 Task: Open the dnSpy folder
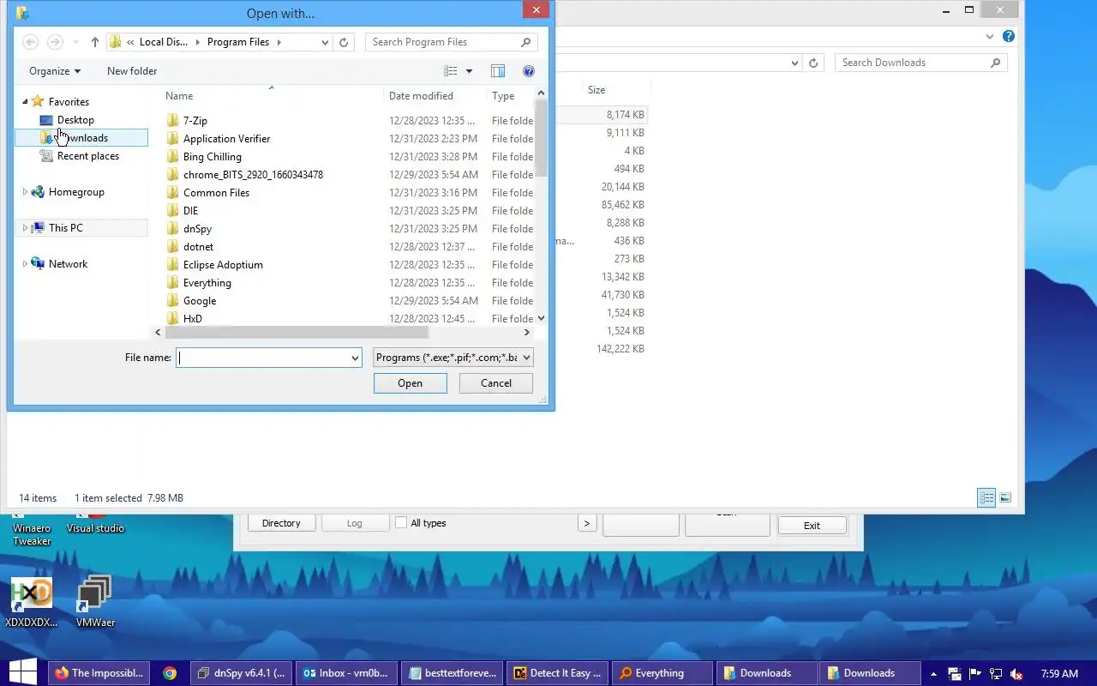[x=197, y=229]
